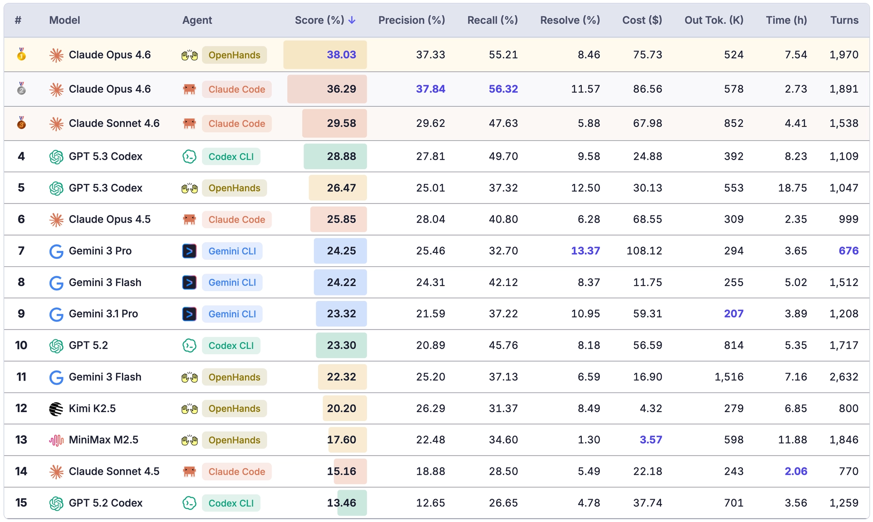Click the MiniMax M2.5 waveform logo

tap(56, 440)
